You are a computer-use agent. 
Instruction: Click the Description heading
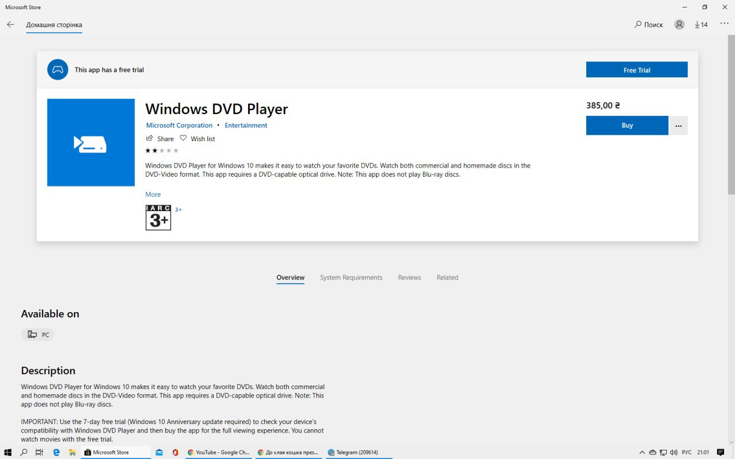48,371
